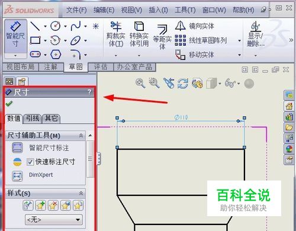Click Apply Default Style star icon

pos(28,205)
